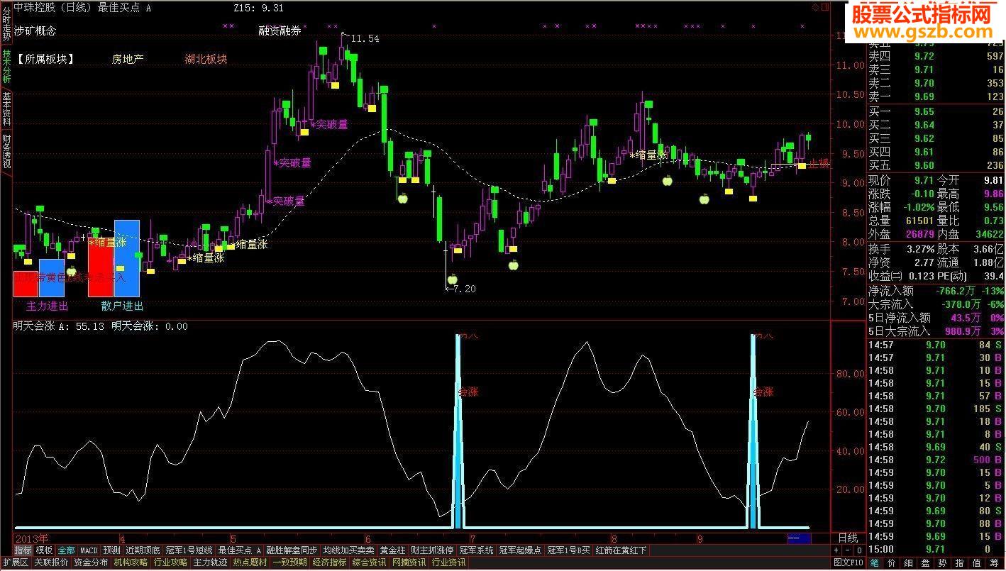This screenshot has height=571, width=1006.
Task: Apply the 黄金柱 indicator
Action: (x=392, y=550)
